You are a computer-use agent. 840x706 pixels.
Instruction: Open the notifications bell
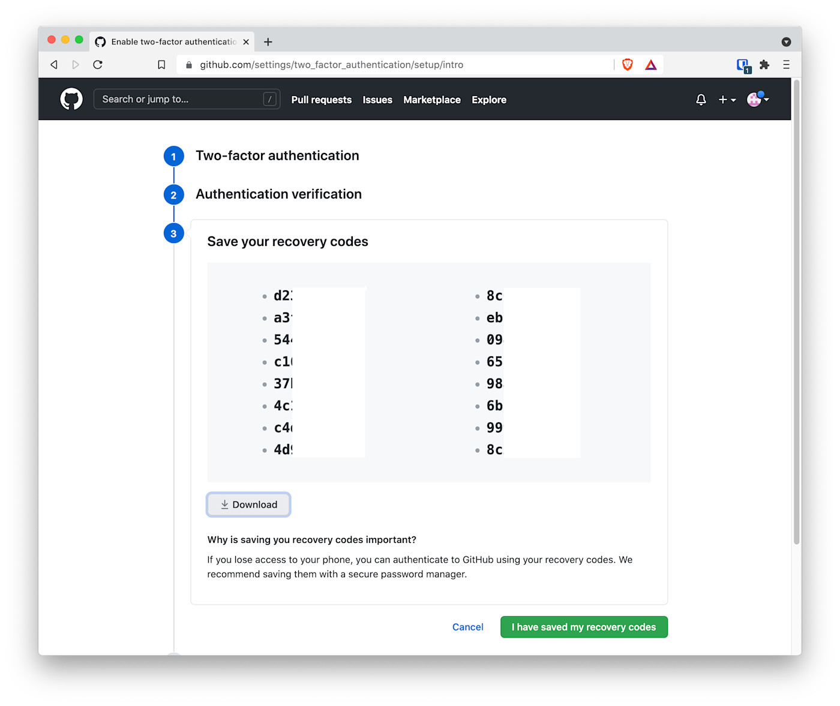pos(701,100)
